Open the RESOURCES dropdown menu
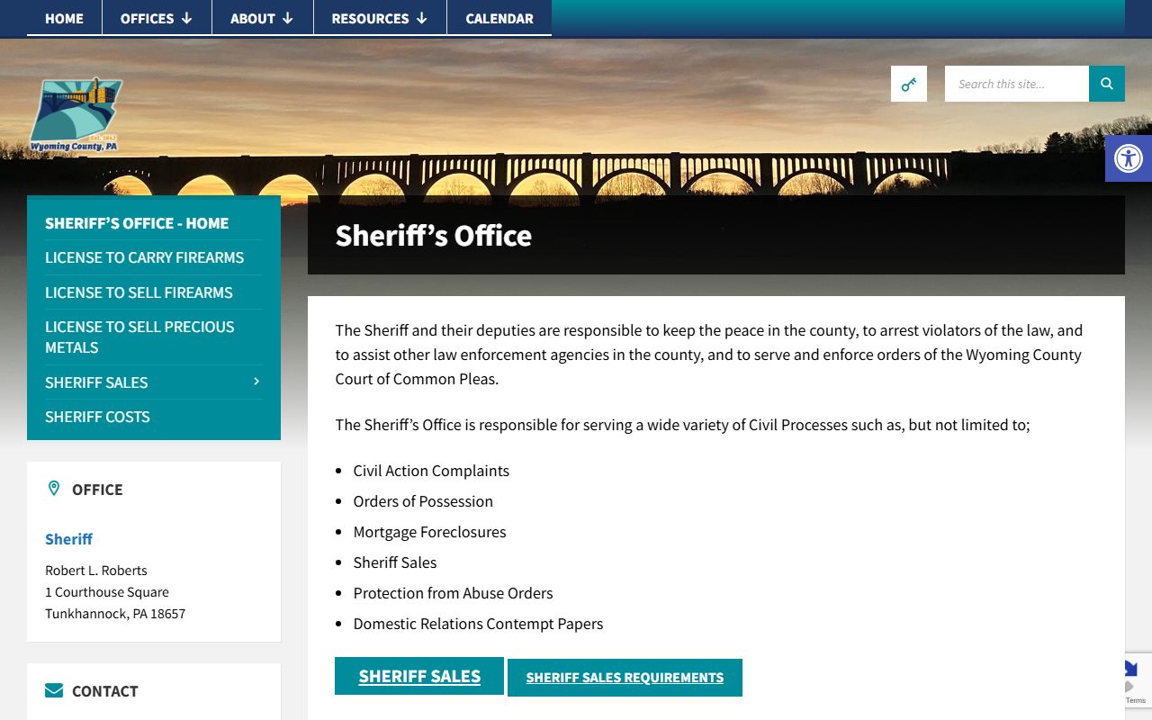 coord(380,18)
